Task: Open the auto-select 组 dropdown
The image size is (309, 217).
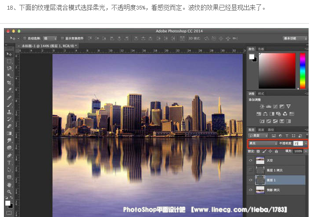Action: click(50, 39)
